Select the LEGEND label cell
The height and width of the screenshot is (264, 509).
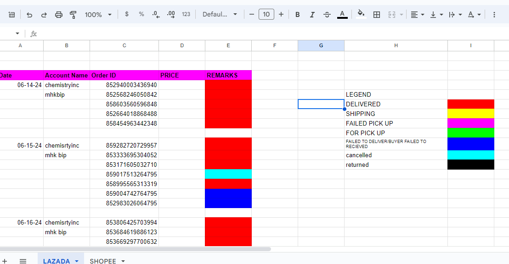click(396, 94)
